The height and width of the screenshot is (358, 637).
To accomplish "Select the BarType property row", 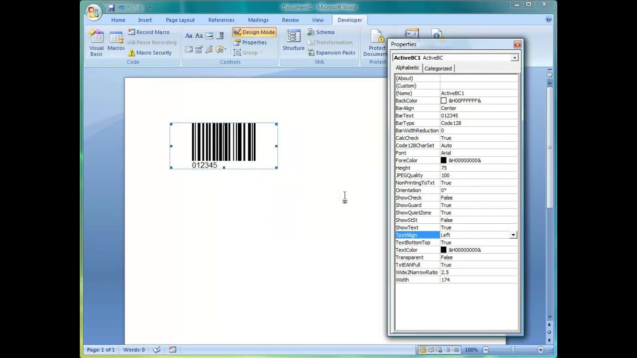I will point(456,123).
